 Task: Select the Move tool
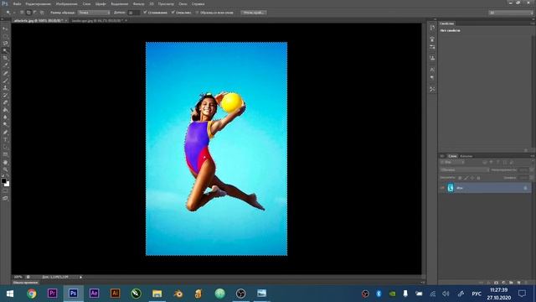pyautogui.click(x=5, y=29)
